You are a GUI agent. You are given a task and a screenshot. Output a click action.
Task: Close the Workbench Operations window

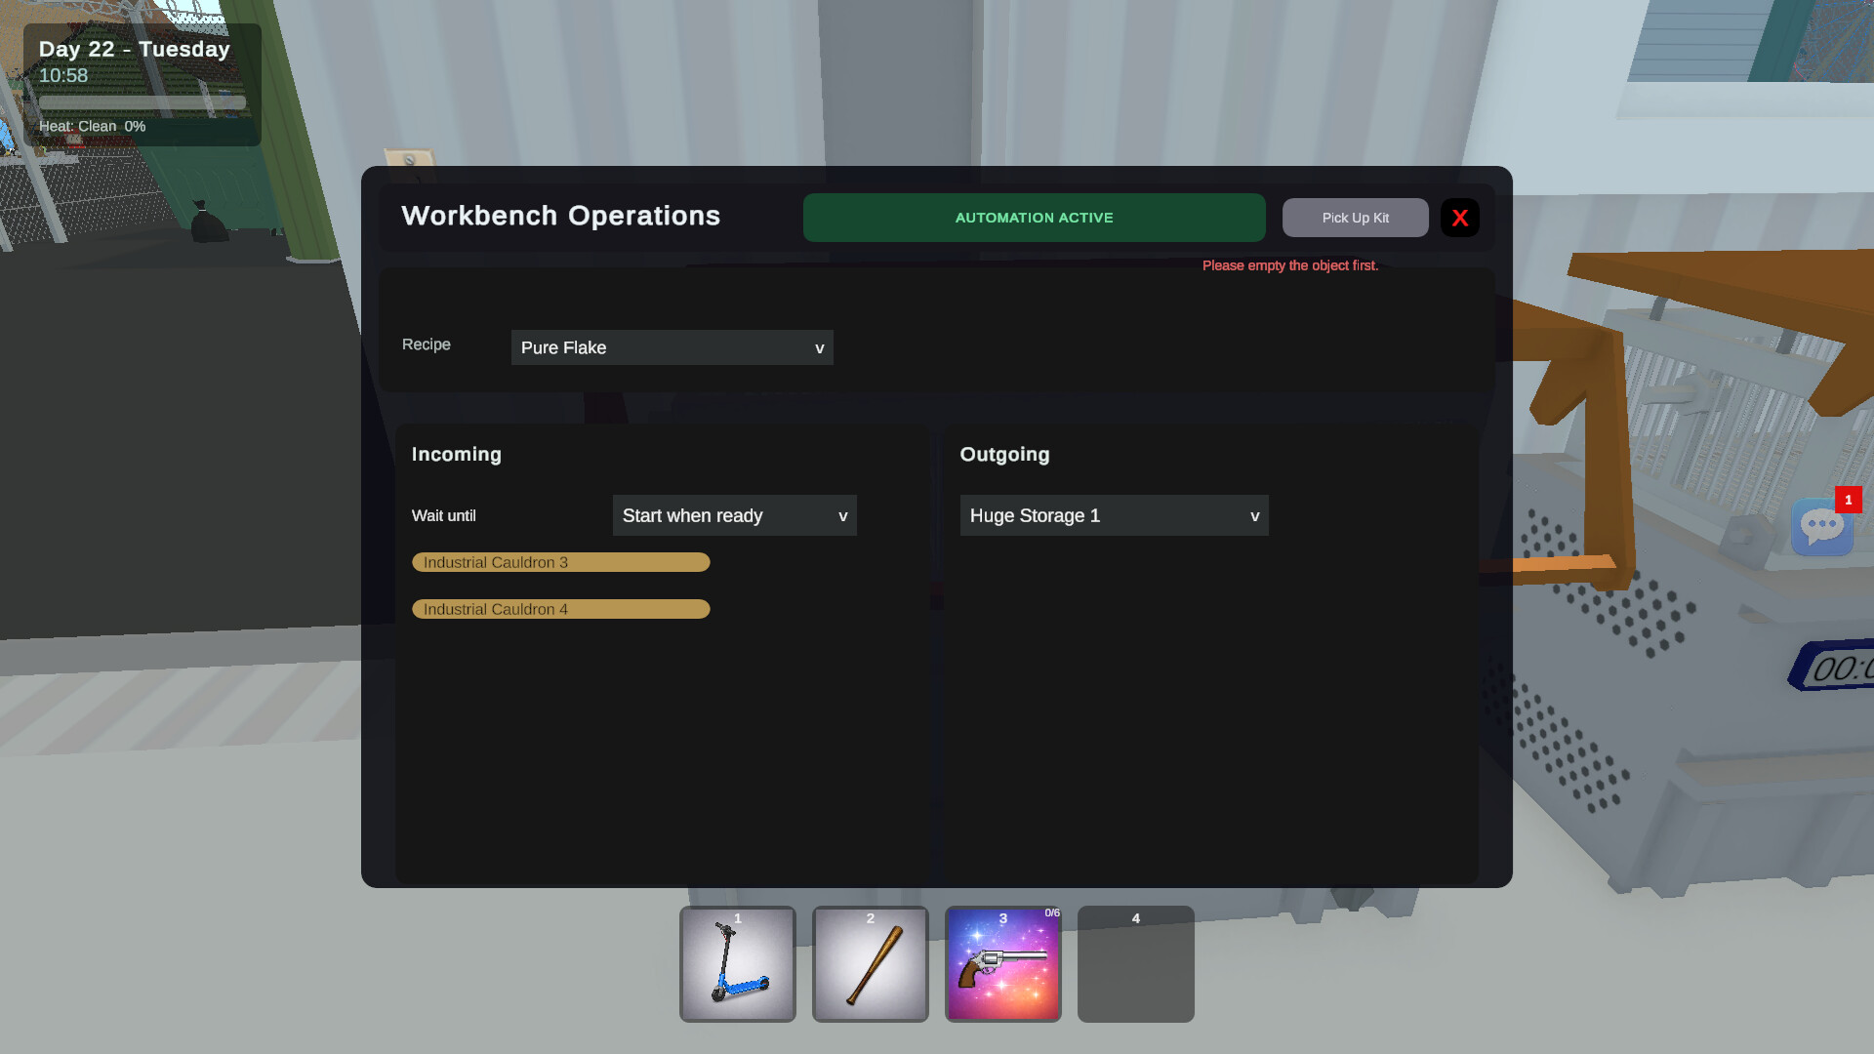(x=1460, y=218)
